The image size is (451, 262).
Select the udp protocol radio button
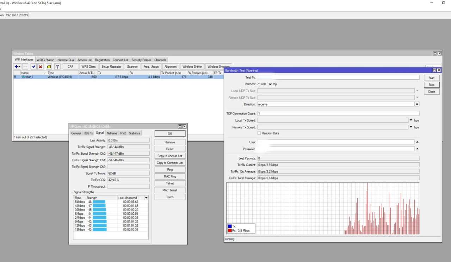click(x=259, y=84)
